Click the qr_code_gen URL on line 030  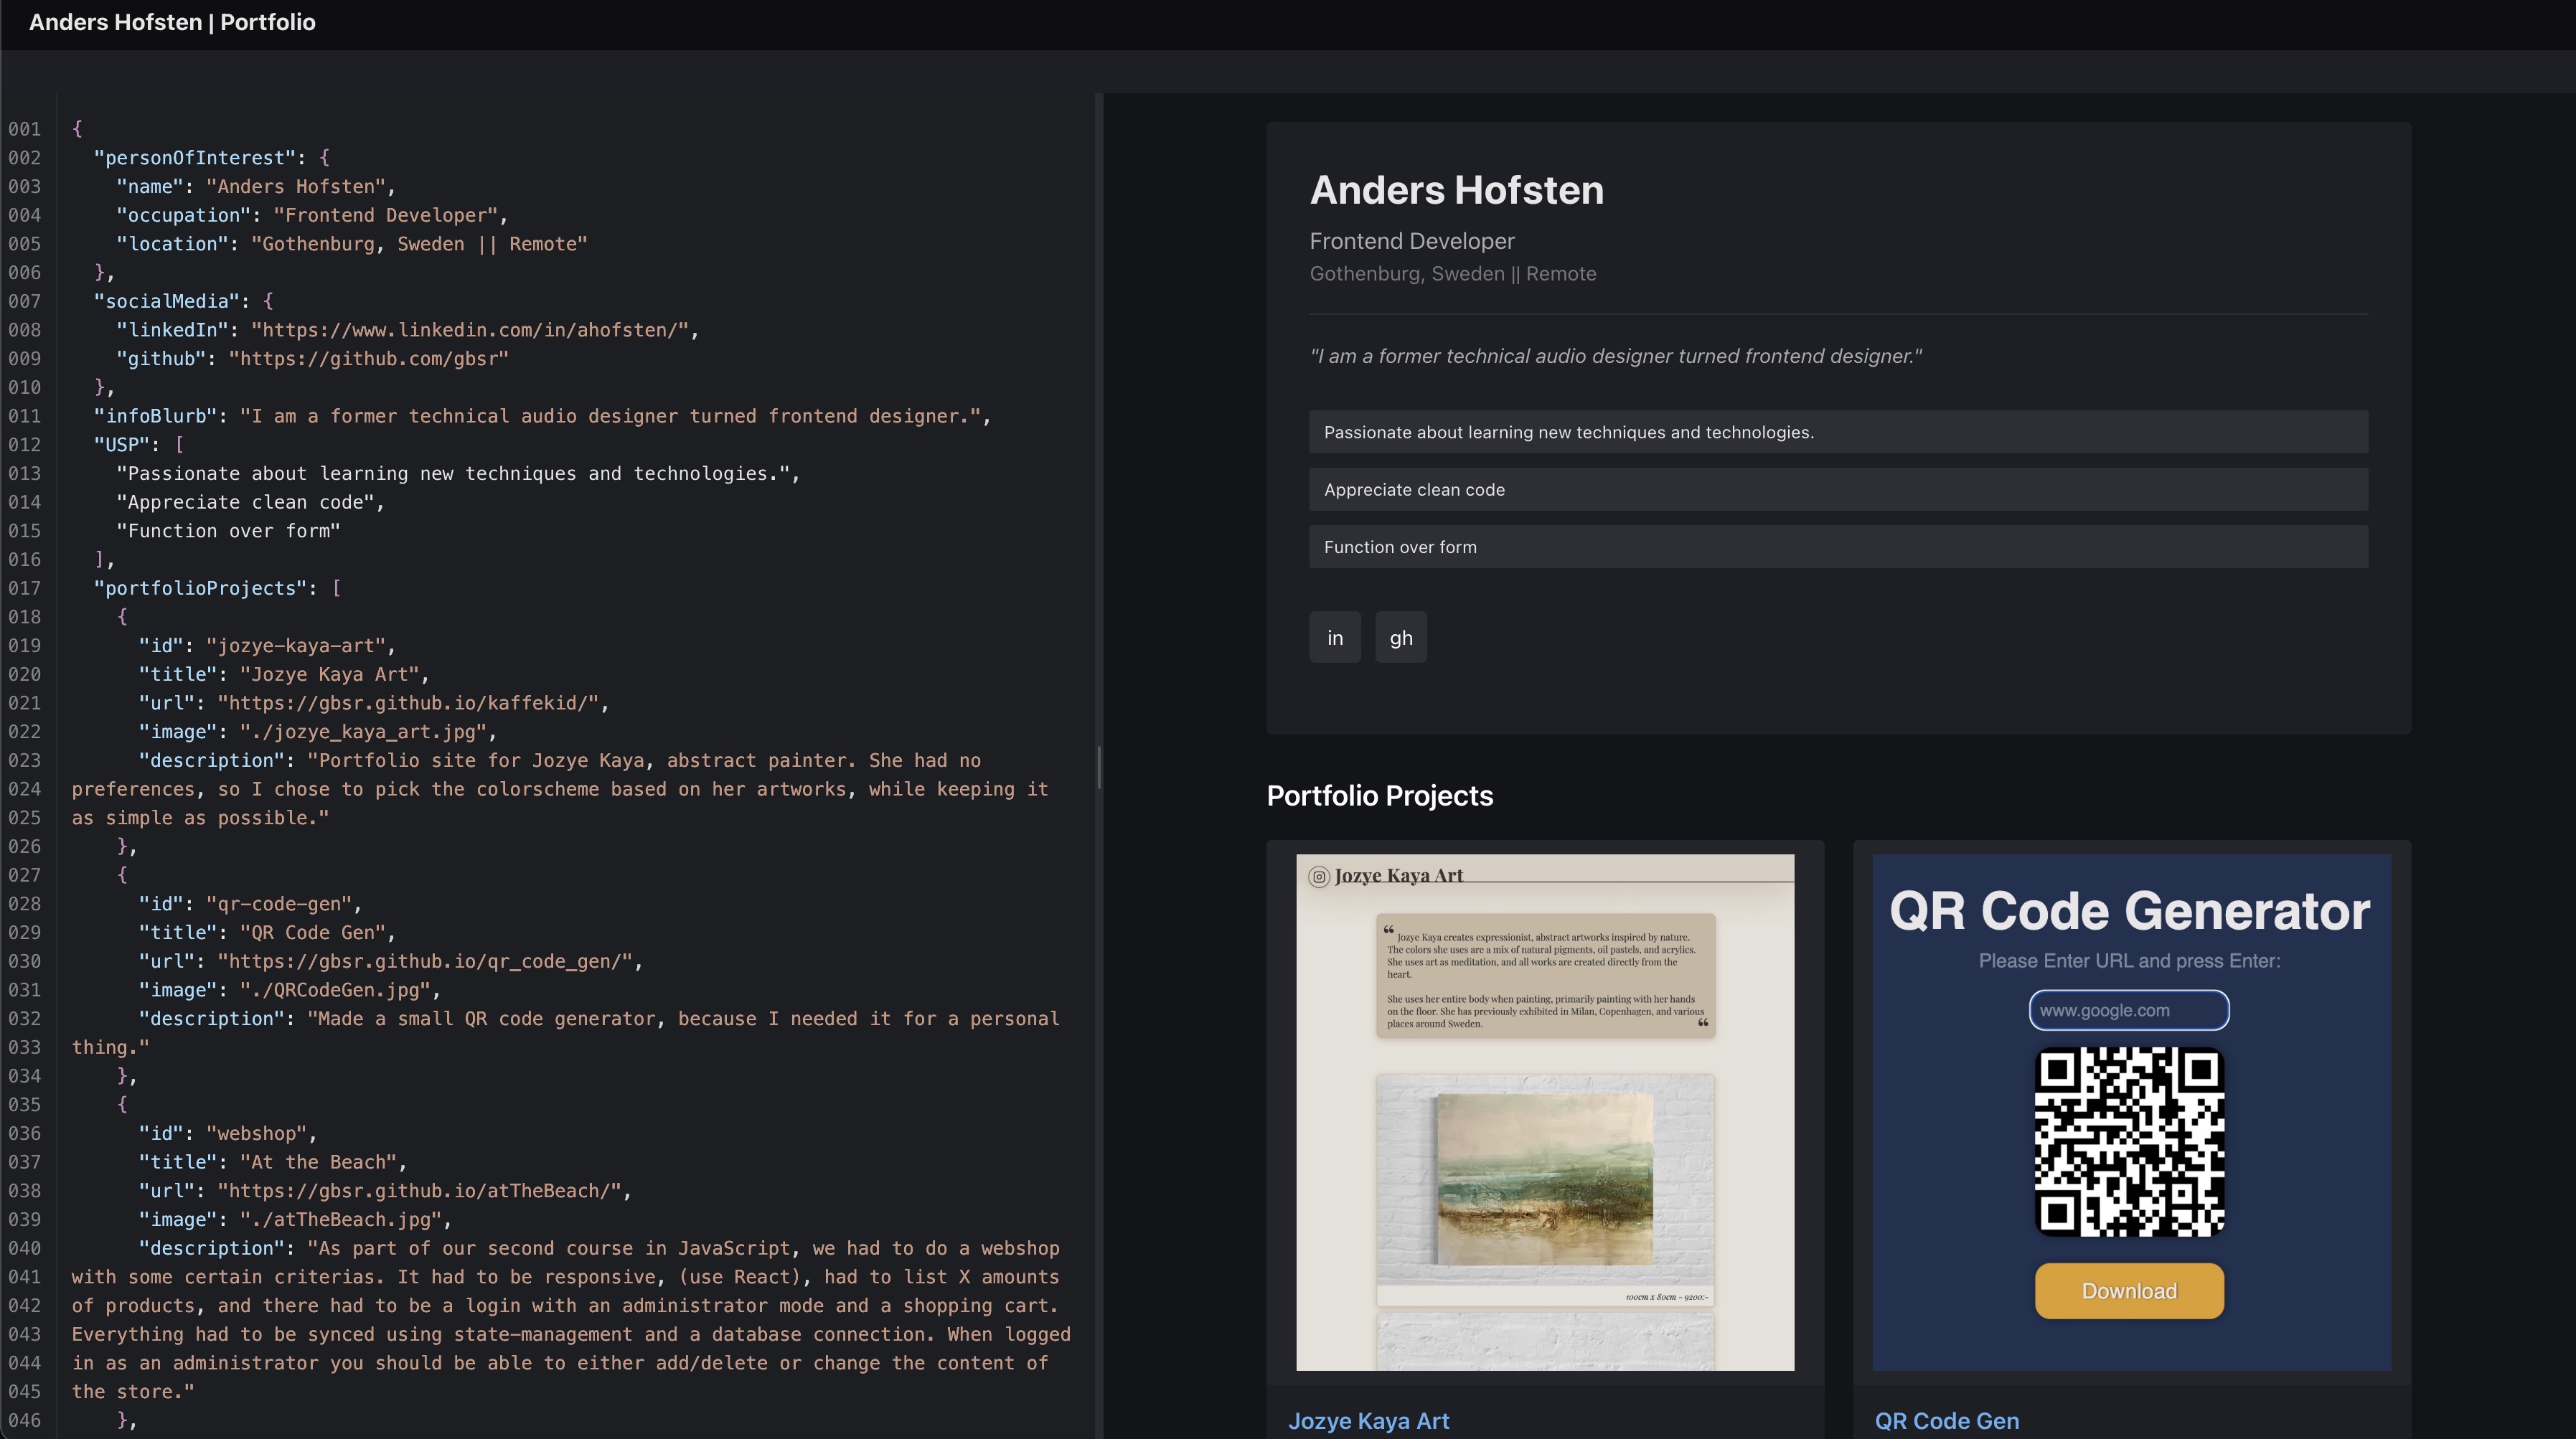pyautogui.click(x=425, y=961)
